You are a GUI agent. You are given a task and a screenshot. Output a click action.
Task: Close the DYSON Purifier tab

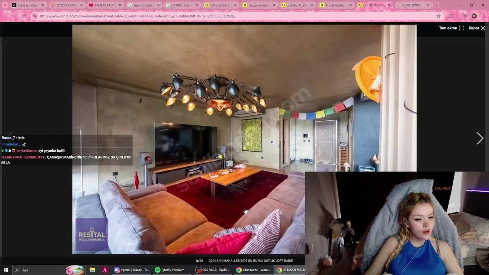pos(81,5)
